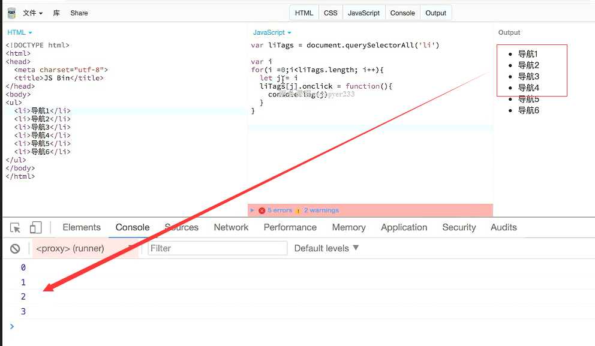The height and width of the screenshot is (346, 595).
Task: Open the HTML panel language dropdown
Action: (x=20, y=32)
